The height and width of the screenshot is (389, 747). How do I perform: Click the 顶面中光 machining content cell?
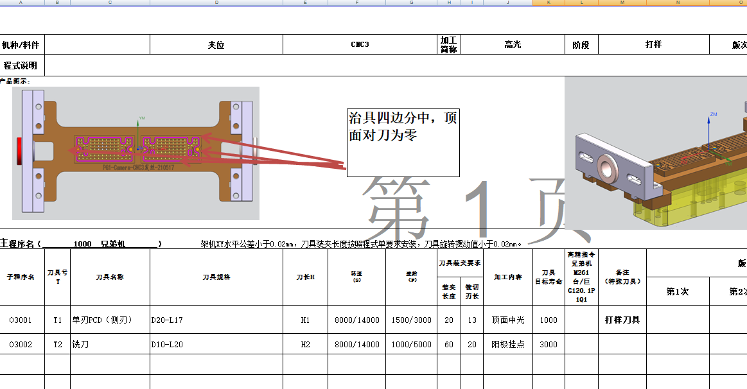pos(507,319)
